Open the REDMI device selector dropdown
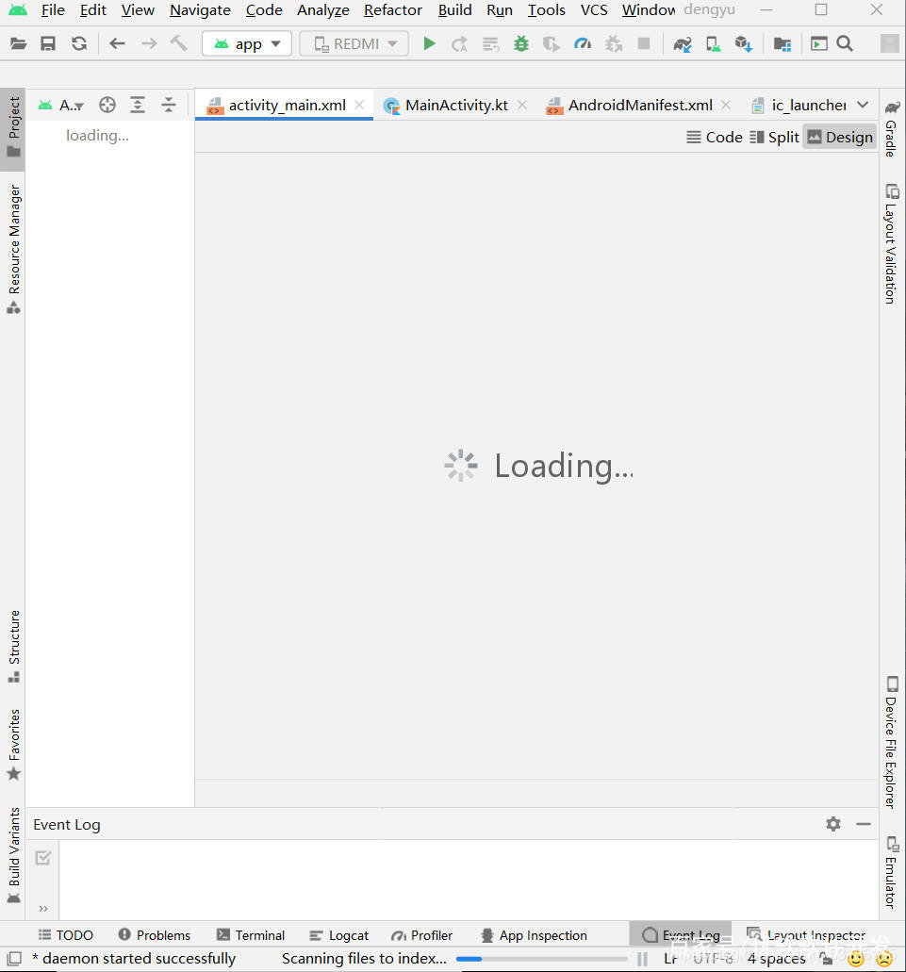 [x=354, y=44]
